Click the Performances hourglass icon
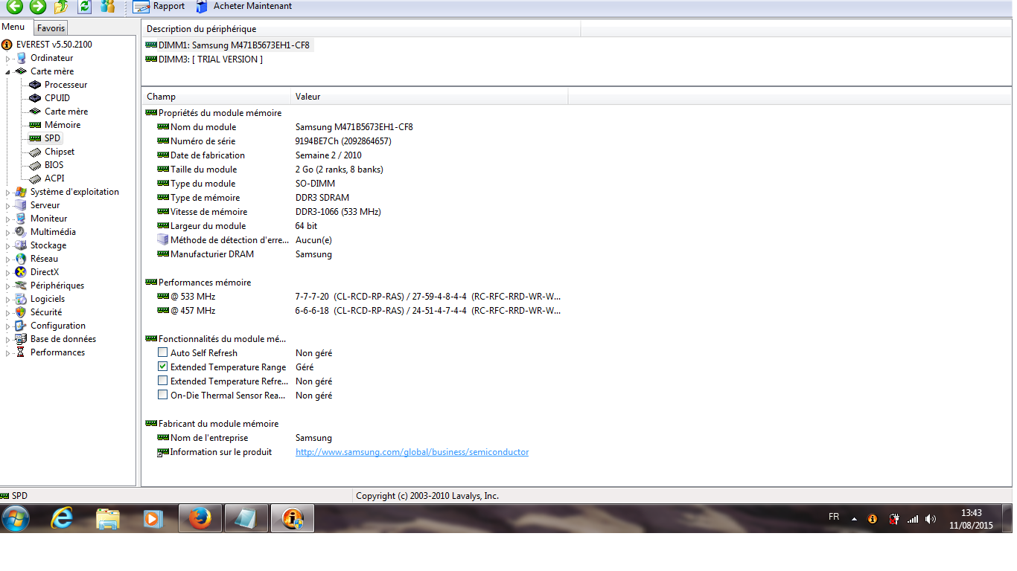This screenshot has width=1017, height=571. point(21,352)
